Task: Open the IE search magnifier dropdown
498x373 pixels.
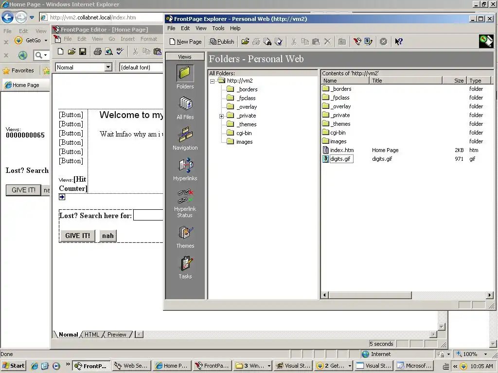Action: pyautogui.click(x=45, y=55)
